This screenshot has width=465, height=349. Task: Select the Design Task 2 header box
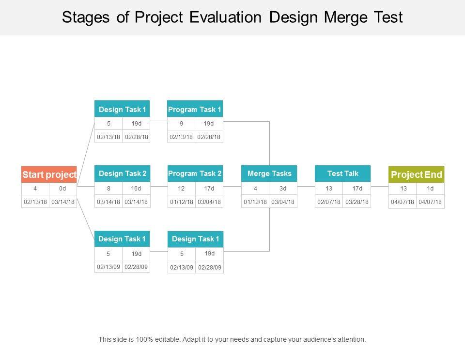click(x=122, y=174)
